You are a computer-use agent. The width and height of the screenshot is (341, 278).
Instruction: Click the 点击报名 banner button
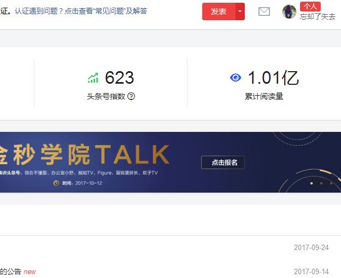tap(223, 163)
